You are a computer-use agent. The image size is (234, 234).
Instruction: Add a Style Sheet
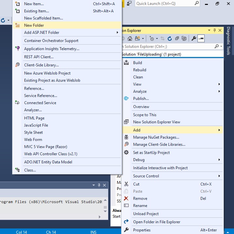67,132
